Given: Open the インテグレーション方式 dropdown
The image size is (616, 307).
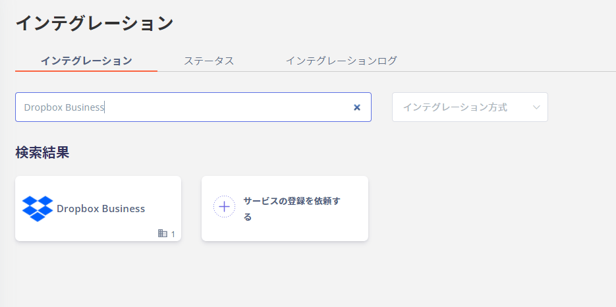Looking at the screenshot, I should 470,107.
